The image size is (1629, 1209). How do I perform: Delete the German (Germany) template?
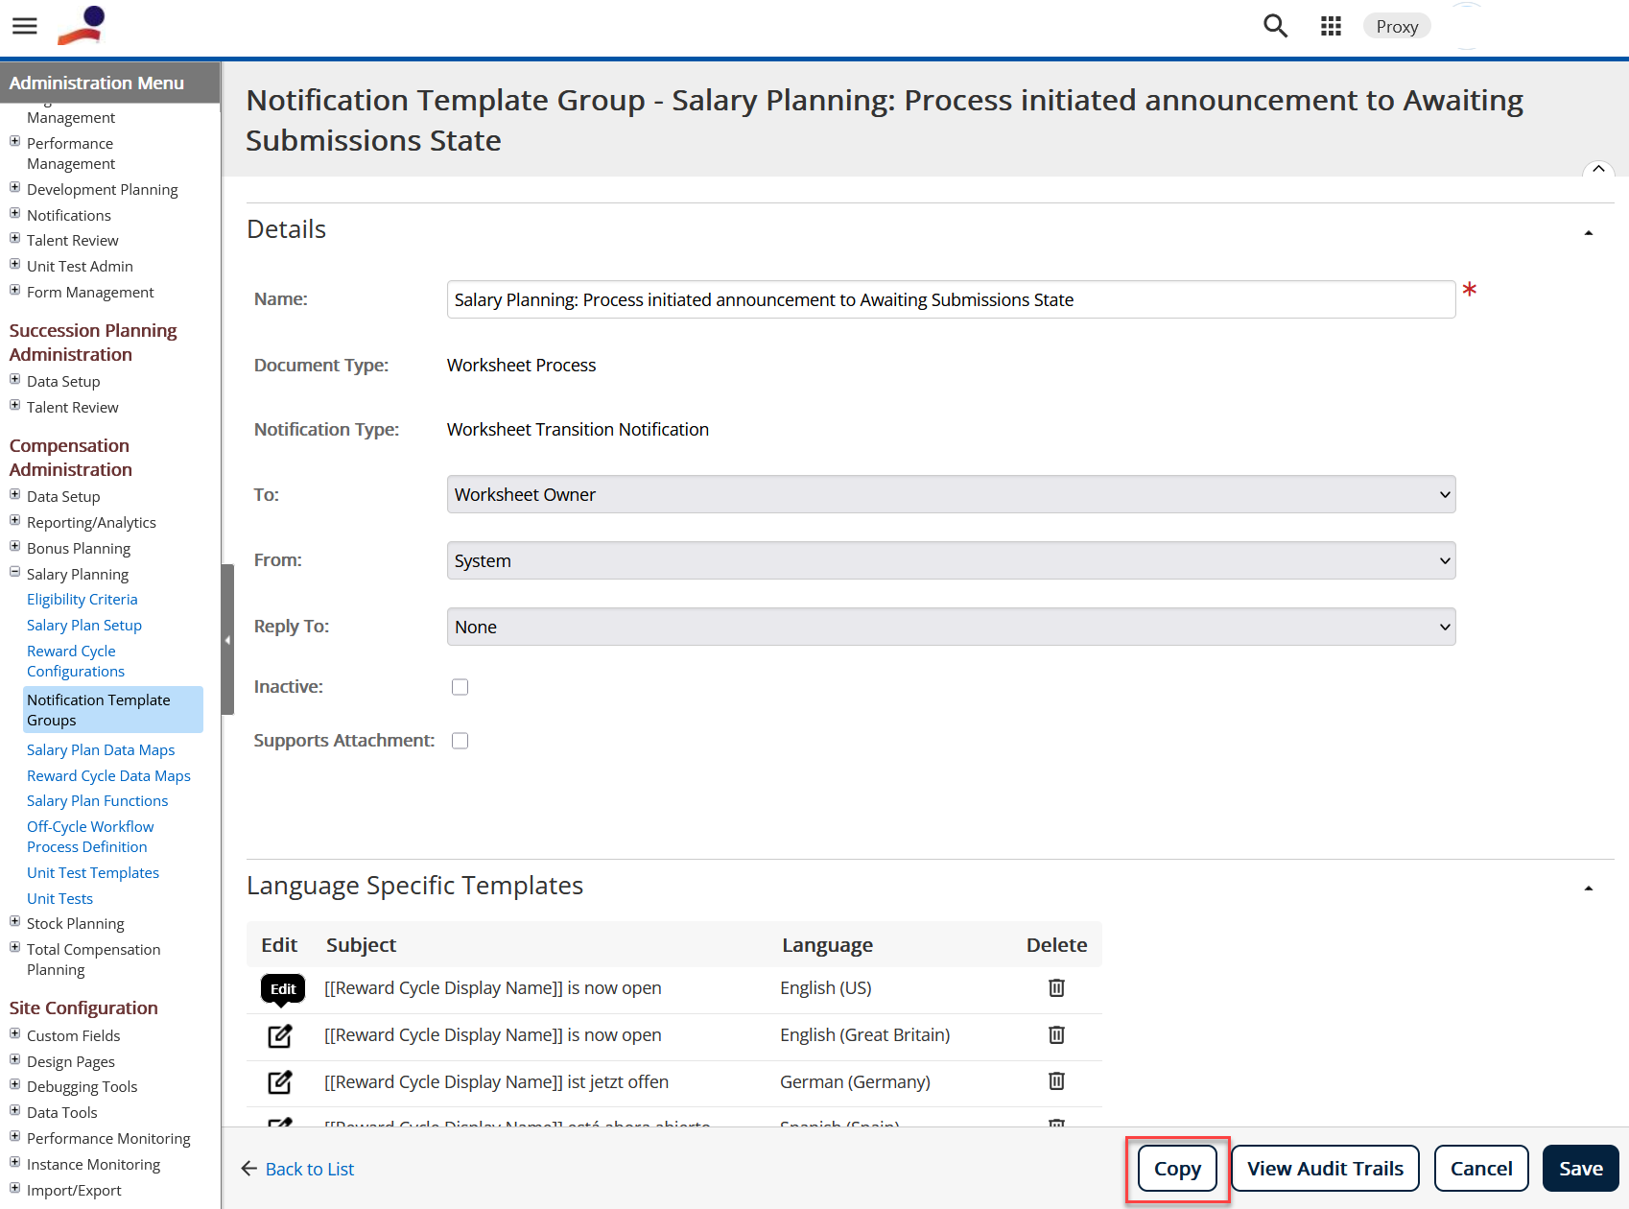(1056, 1081)
